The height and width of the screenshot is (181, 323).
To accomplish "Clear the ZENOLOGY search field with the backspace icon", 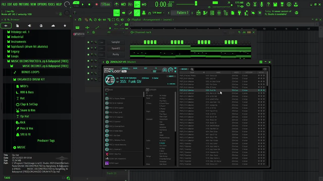I will pyautogui.click(x=265, y=69).
